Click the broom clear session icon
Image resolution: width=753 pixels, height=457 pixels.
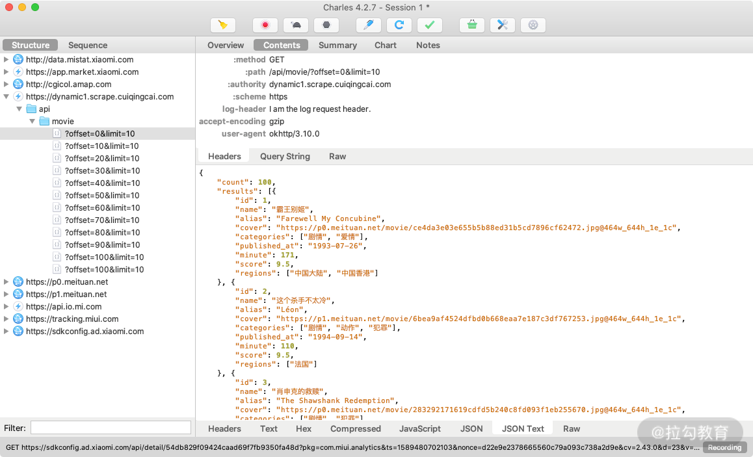coord(223,25)
